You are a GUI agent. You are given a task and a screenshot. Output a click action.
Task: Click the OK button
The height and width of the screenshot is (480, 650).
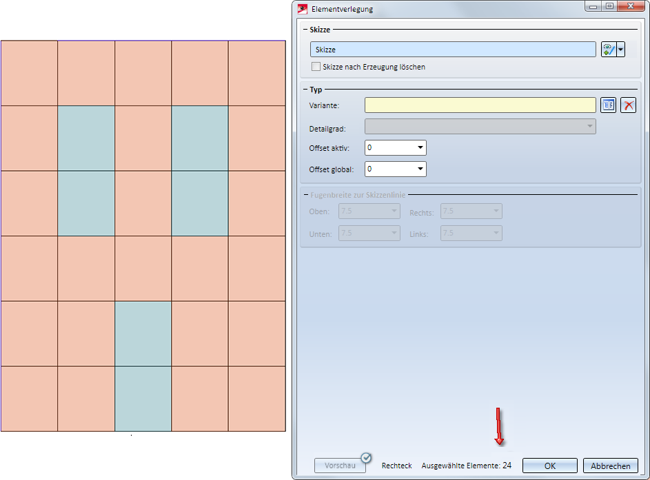tap(549, 466)
